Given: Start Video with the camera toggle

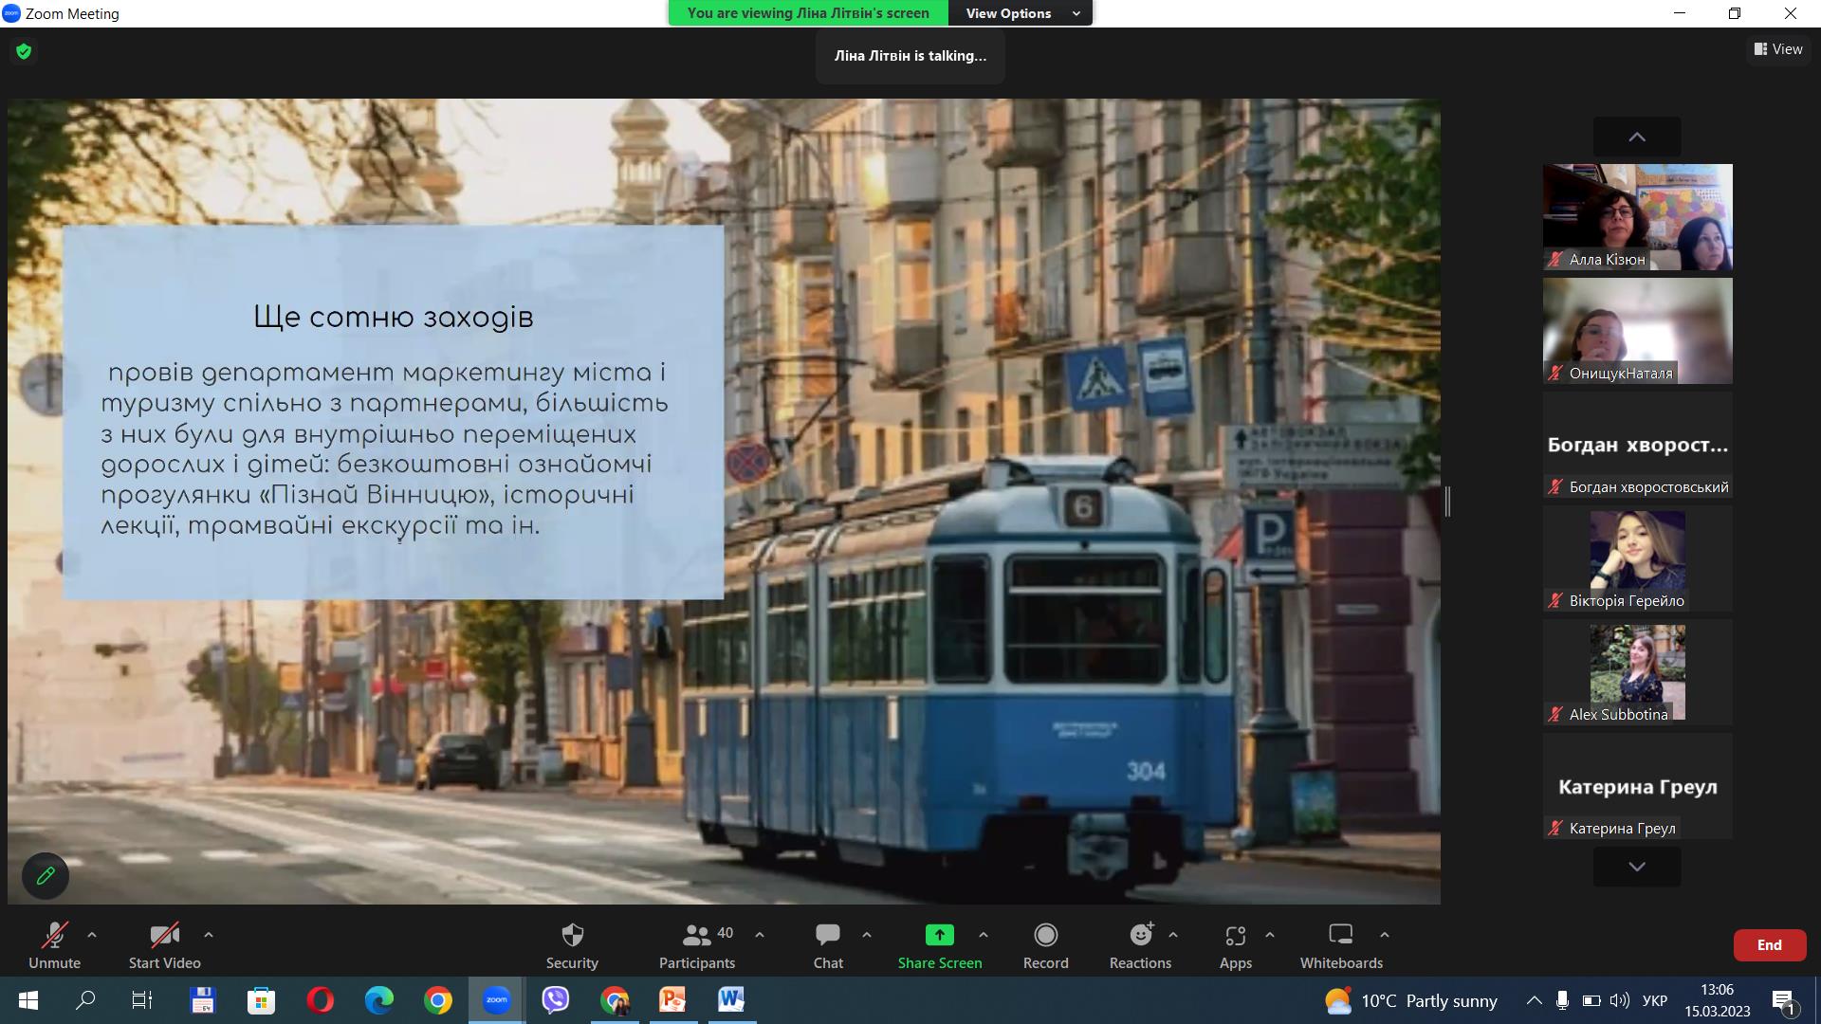Looking at the screenshot, I should (164, 936).
